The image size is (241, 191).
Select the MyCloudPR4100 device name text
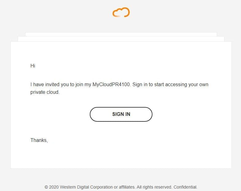click(x=111, y=85)
